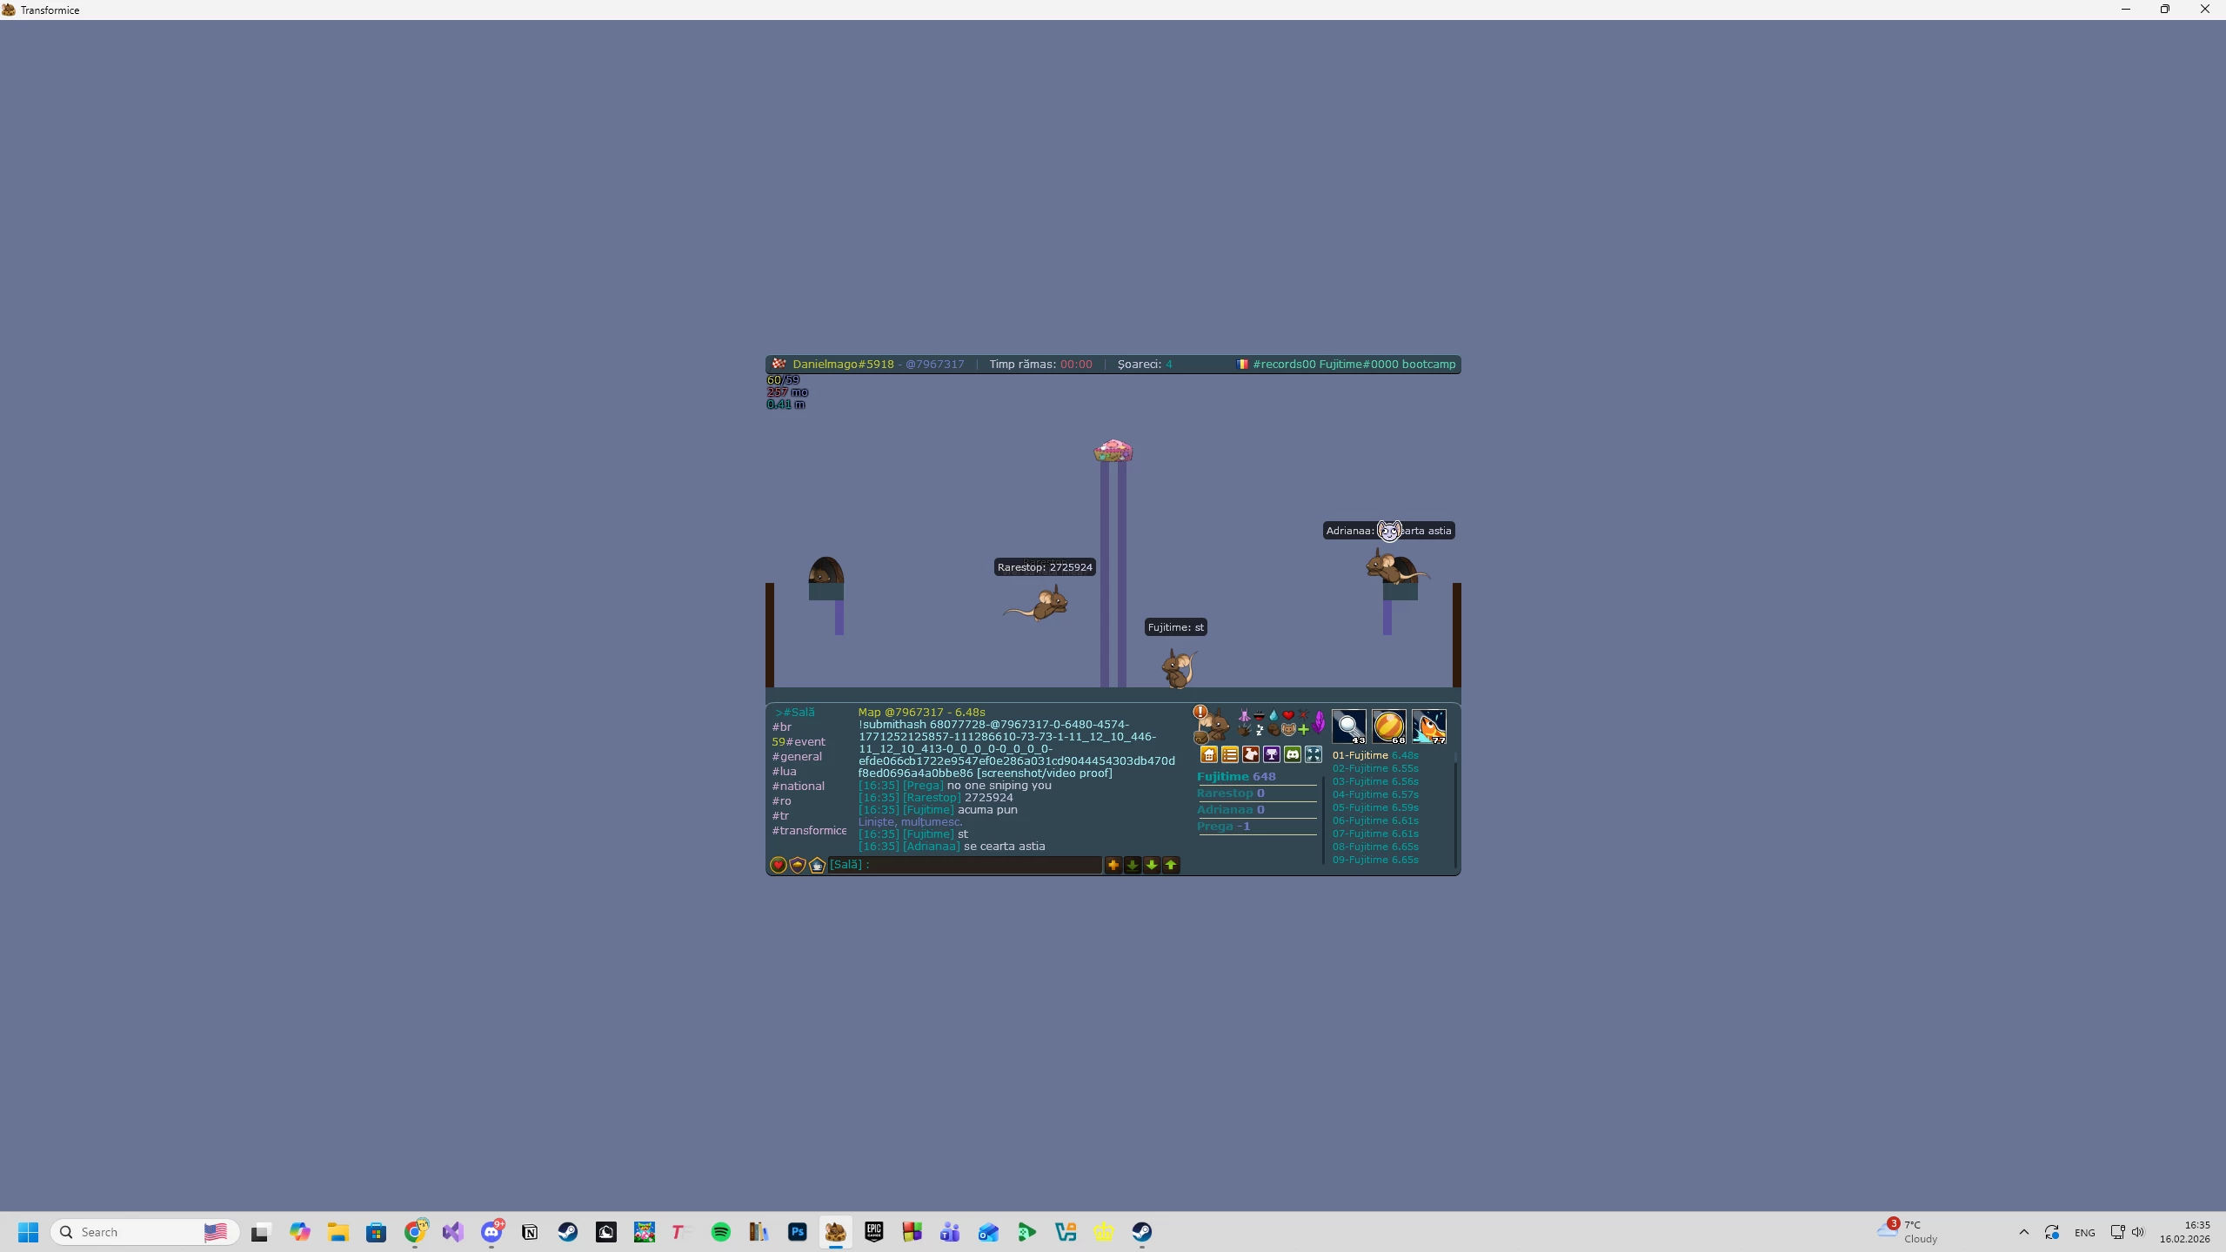Click the sleeping Zz emote icon
The height and width of the screenshot is (1252, 2226).
click(x=1259, y=730)
